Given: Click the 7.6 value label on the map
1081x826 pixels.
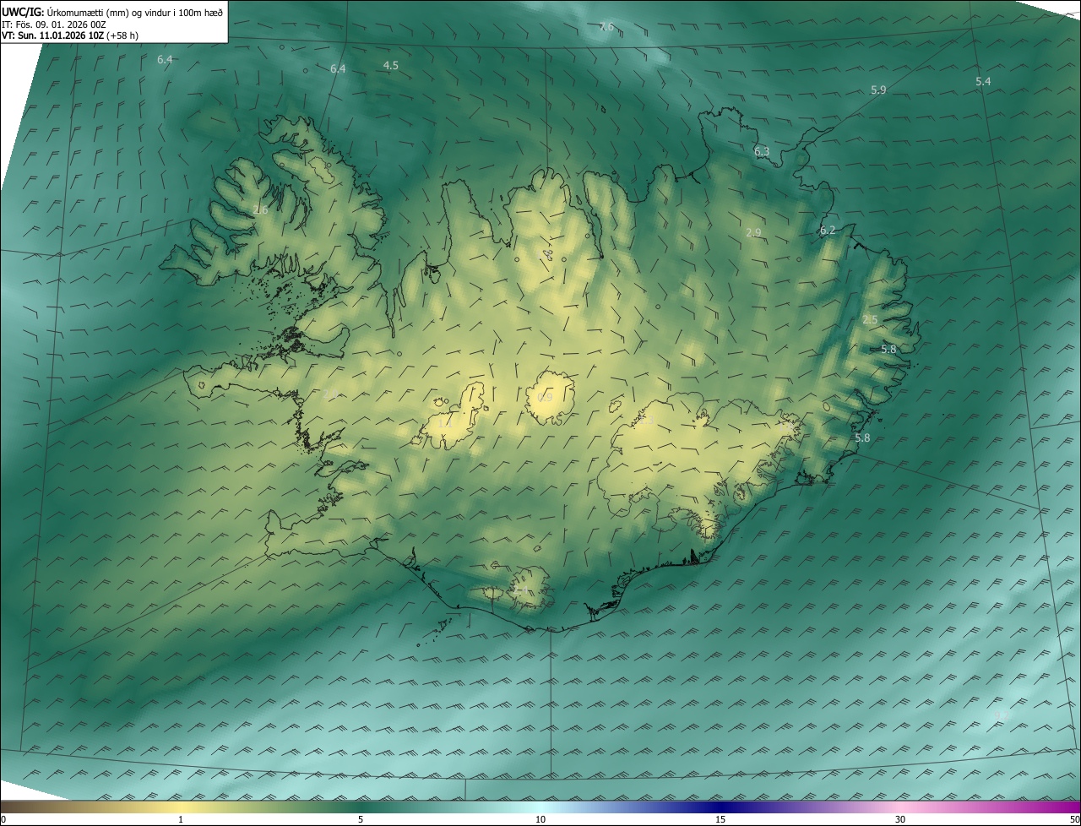Looking at the screenshot, I should tap(606, 27).
